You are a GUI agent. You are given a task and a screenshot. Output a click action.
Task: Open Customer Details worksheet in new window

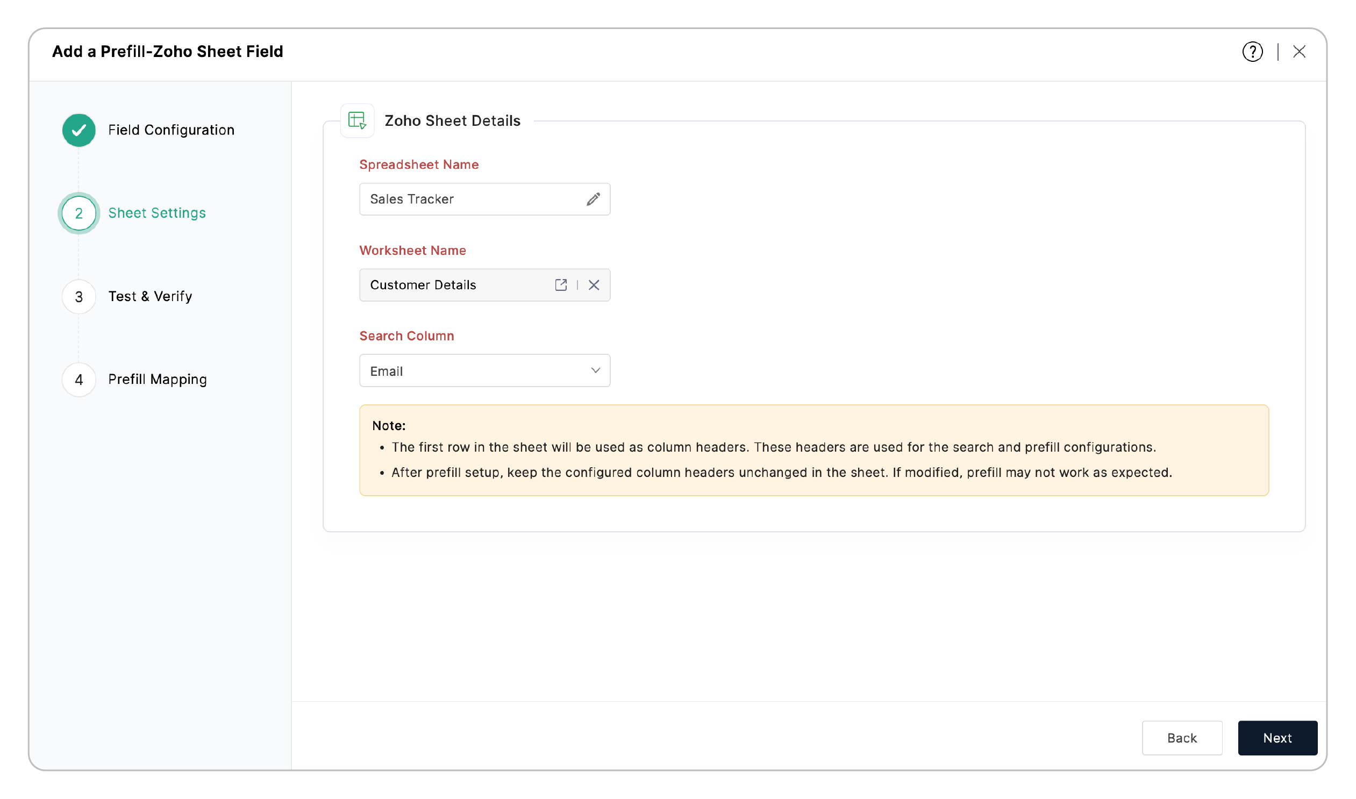pyautogui.click(x=560, y=285)
